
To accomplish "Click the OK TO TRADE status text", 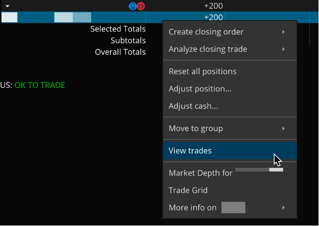I will click(x=40, y=85).
